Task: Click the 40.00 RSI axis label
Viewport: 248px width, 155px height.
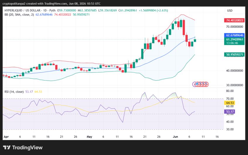Action: (x=230, y=122)
